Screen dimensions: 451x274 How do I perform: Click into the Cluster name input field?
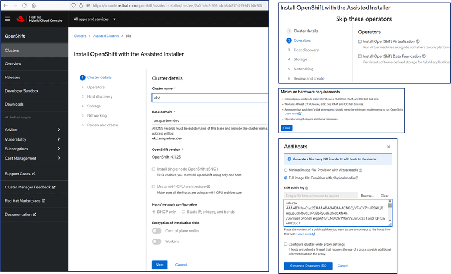coord(210,98)
